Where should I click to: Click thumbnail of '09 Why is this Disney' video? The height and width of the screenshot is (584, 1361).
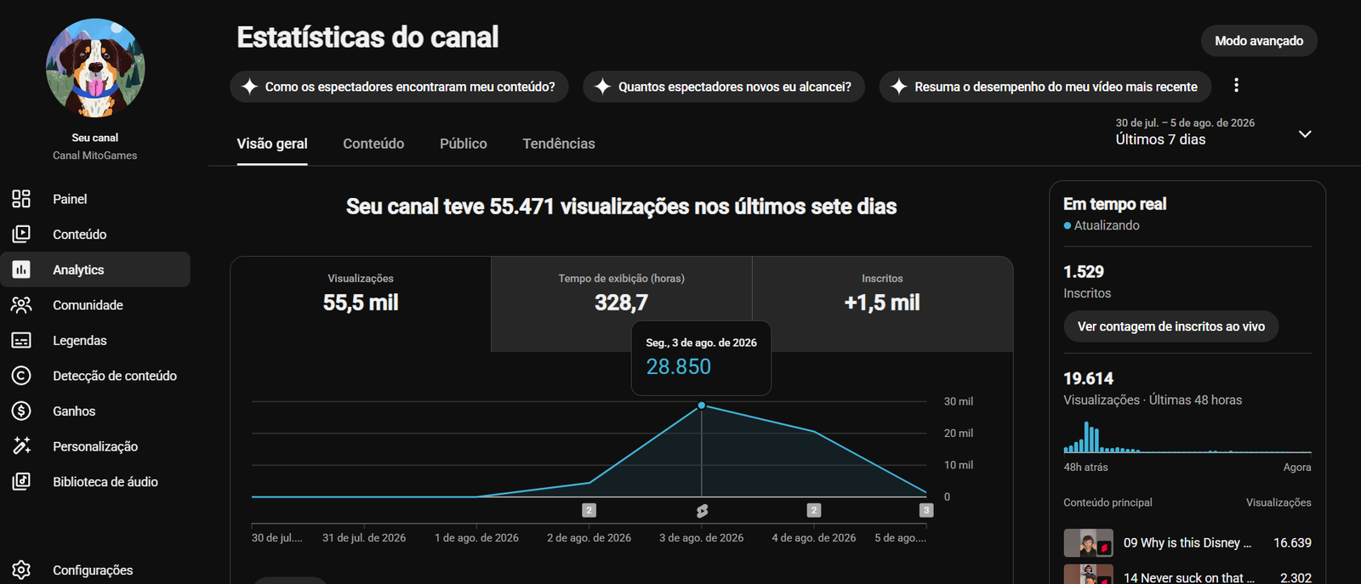[x=1089, y=542]
